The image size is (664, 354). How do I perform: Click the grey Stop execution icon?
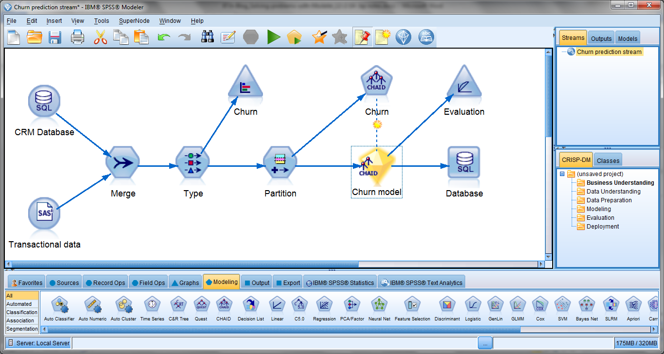tap(251, 37)
